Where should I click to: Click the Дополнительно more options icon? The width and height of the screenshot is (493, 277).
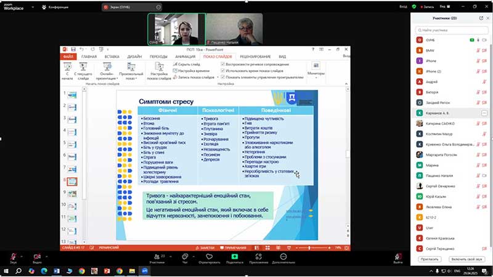tap(283, 255)
